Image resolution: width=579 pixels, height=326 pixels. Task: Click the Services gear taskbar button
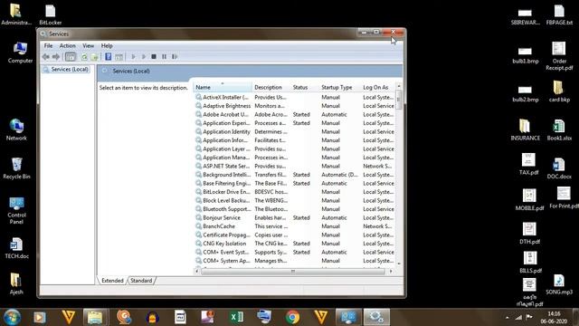[376, 317]
